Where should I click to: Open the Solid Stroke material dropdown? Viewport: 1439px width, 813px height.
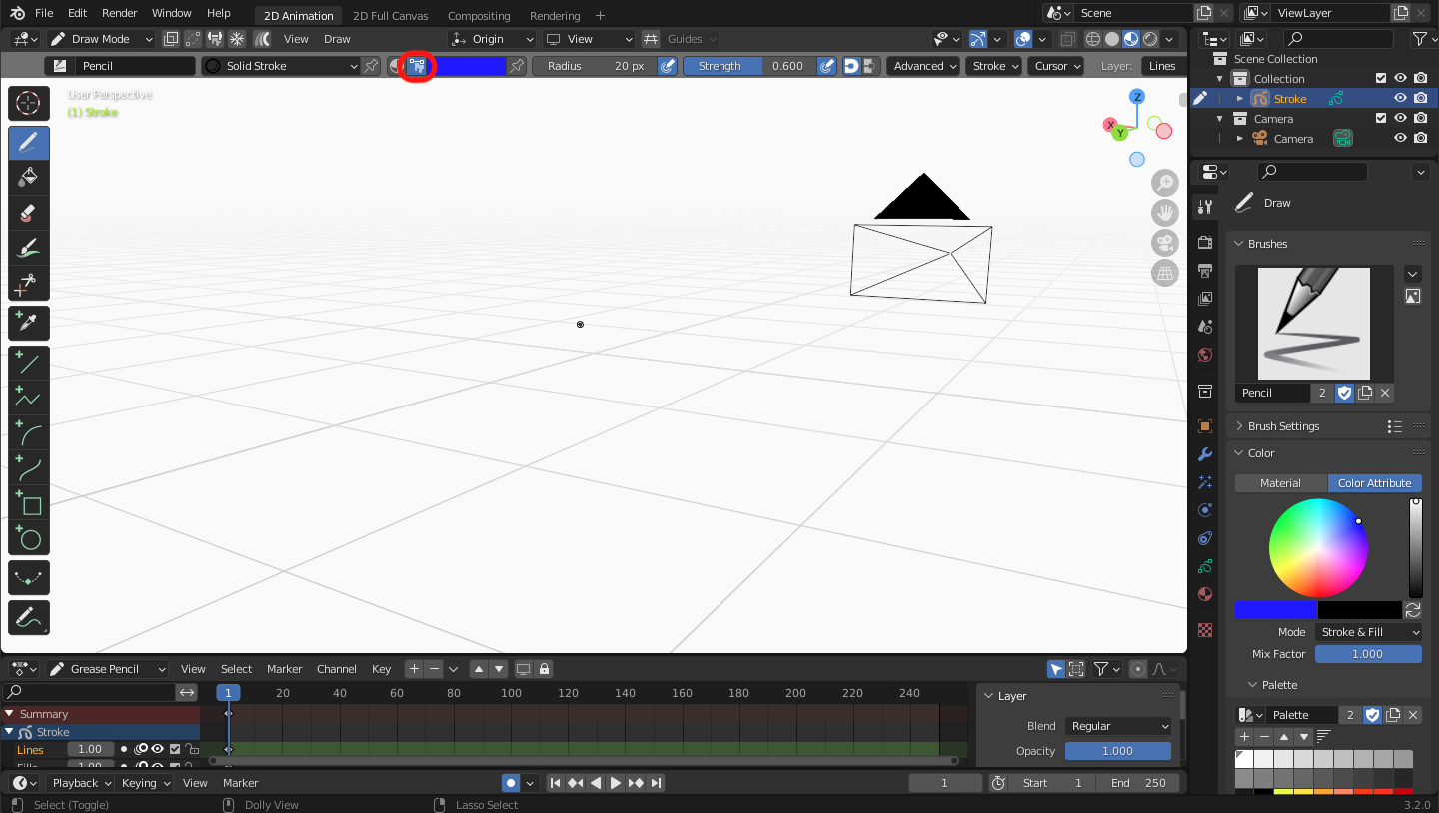(x=280, y=66)
